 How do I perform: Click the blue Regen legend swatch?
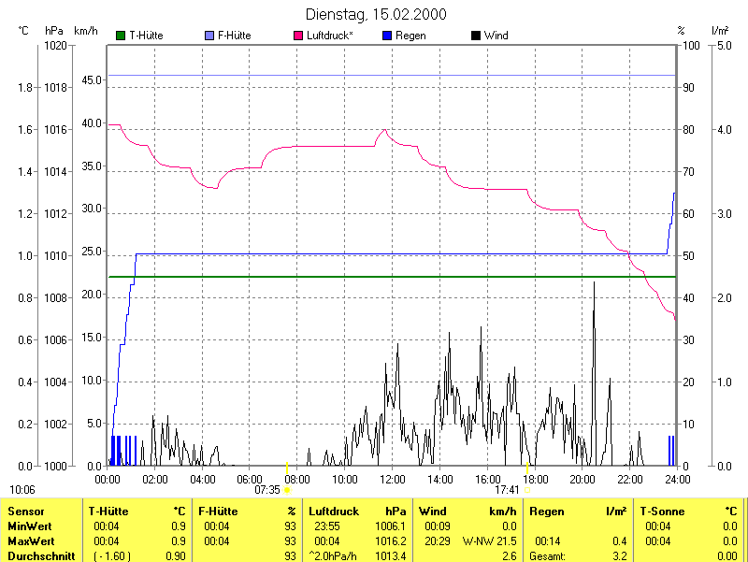[x=388, y=36]
